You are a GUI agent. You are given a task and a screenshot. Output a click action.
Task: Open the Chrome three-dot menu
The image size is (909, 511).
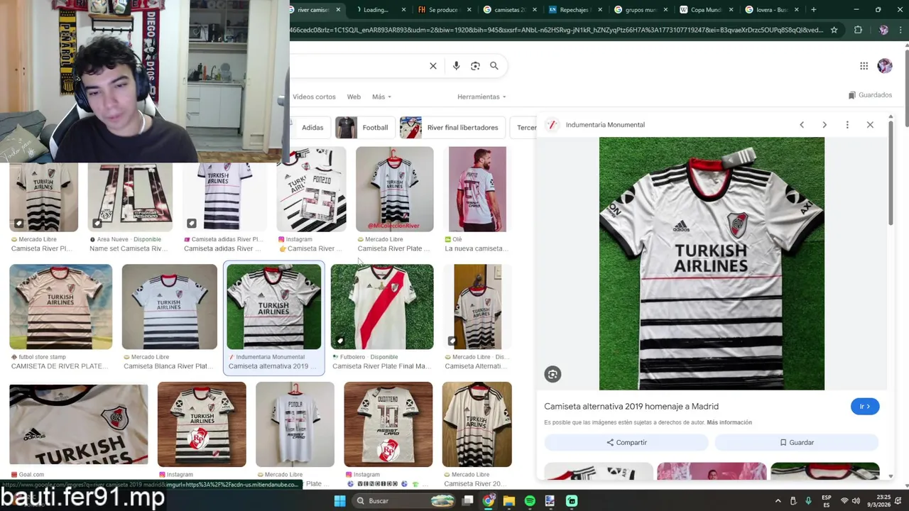coord(900,30)
